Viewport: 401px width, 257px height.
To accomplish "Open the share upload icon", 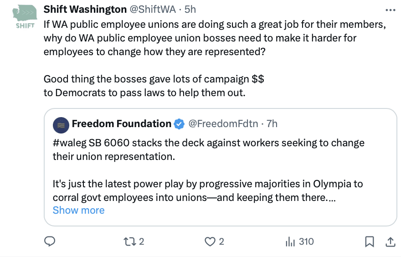I will [x=391, y=242].
